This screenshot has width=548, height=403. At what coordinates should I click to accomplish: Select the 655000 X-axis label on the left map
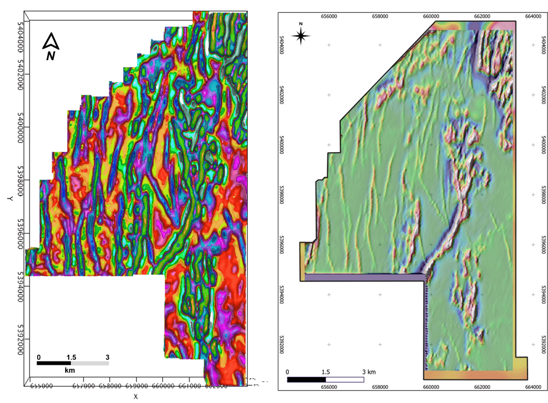tap(42, 386)
